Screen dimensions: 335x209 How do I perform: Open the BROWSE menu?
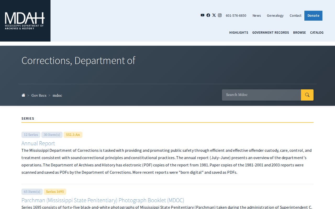coord(299,32)
